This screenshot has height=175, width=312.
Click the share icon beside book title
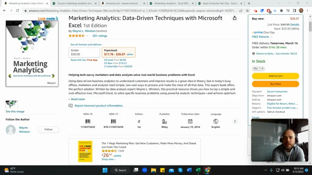pyautogui.click(x=234, y=18)
